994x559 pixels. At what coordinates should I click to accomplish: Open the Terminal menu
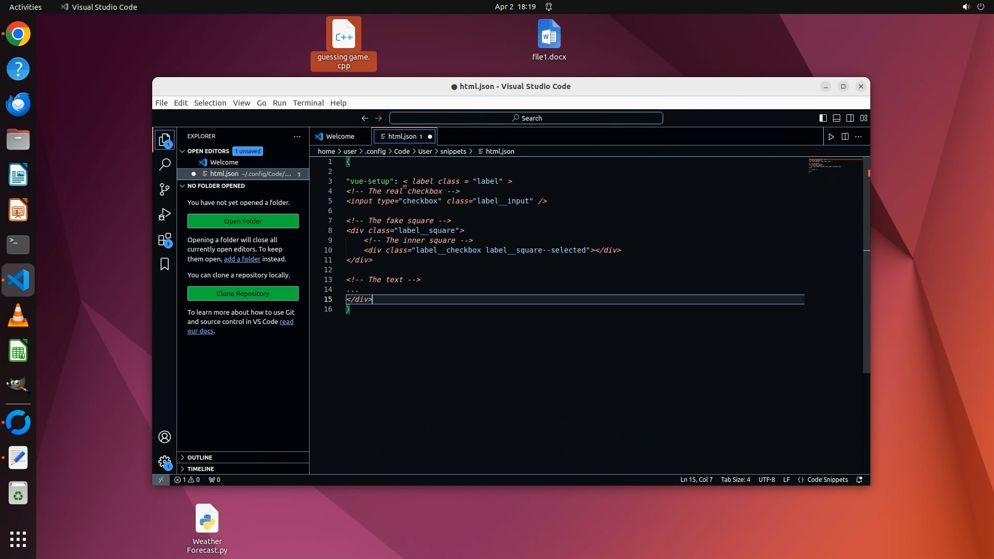coord(308,103)
